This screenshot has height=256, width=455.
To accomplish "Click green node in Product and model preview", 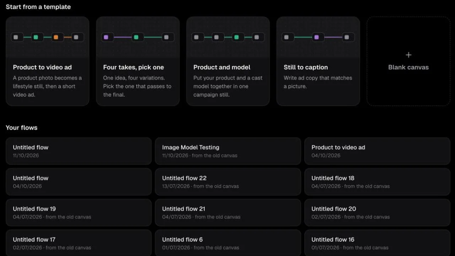I will (236, 37).
